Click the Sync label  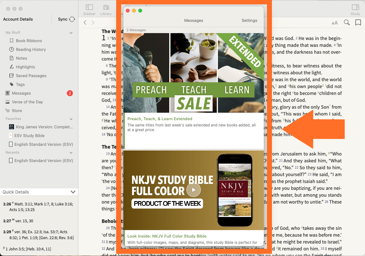click(63, 19)
